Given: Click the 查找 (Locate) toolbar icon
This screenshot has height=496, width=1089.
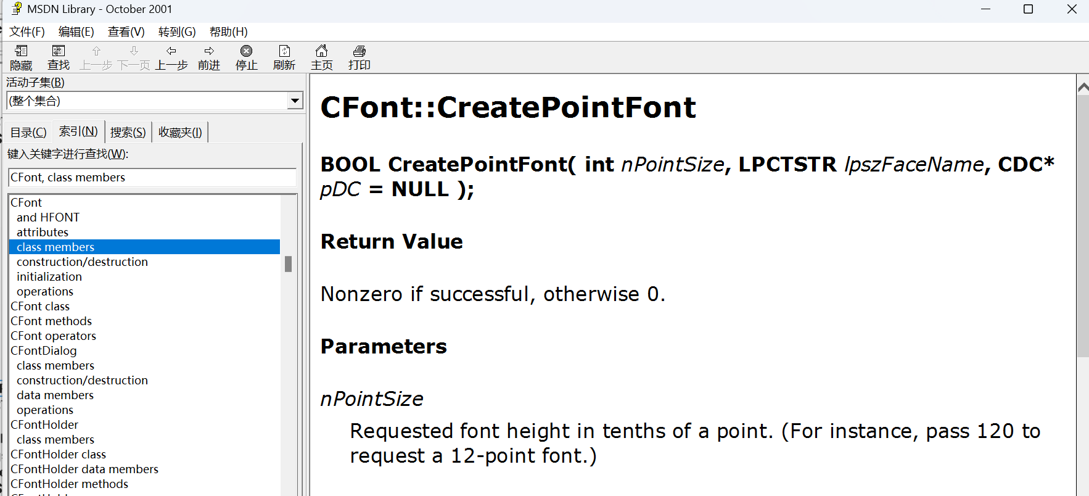Looking at the screenshot, I should [x=59, y=58].
